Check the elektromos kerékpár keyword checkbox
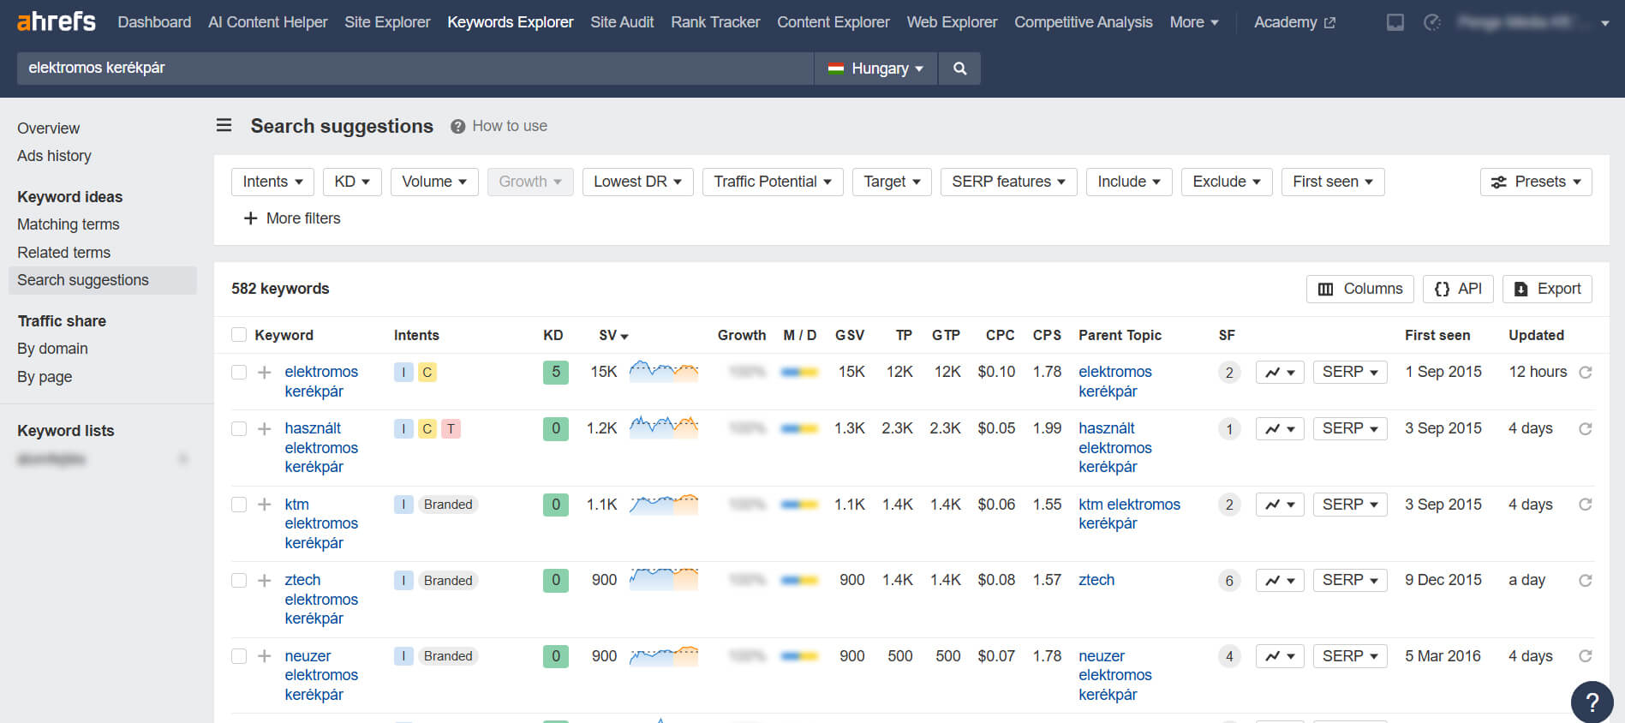 click(239, 372)
